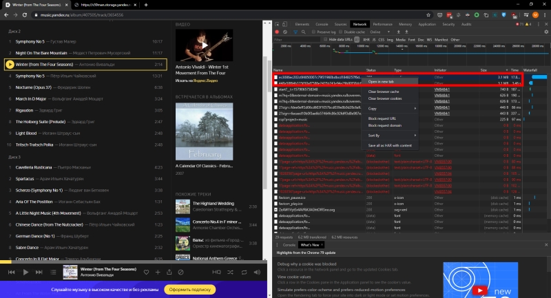
Task: Switch to the Sources tab
Action: click(340, 24)
